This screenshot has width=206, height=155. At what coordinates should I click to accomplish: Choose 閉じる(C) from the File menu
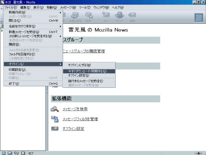point(33,21)
